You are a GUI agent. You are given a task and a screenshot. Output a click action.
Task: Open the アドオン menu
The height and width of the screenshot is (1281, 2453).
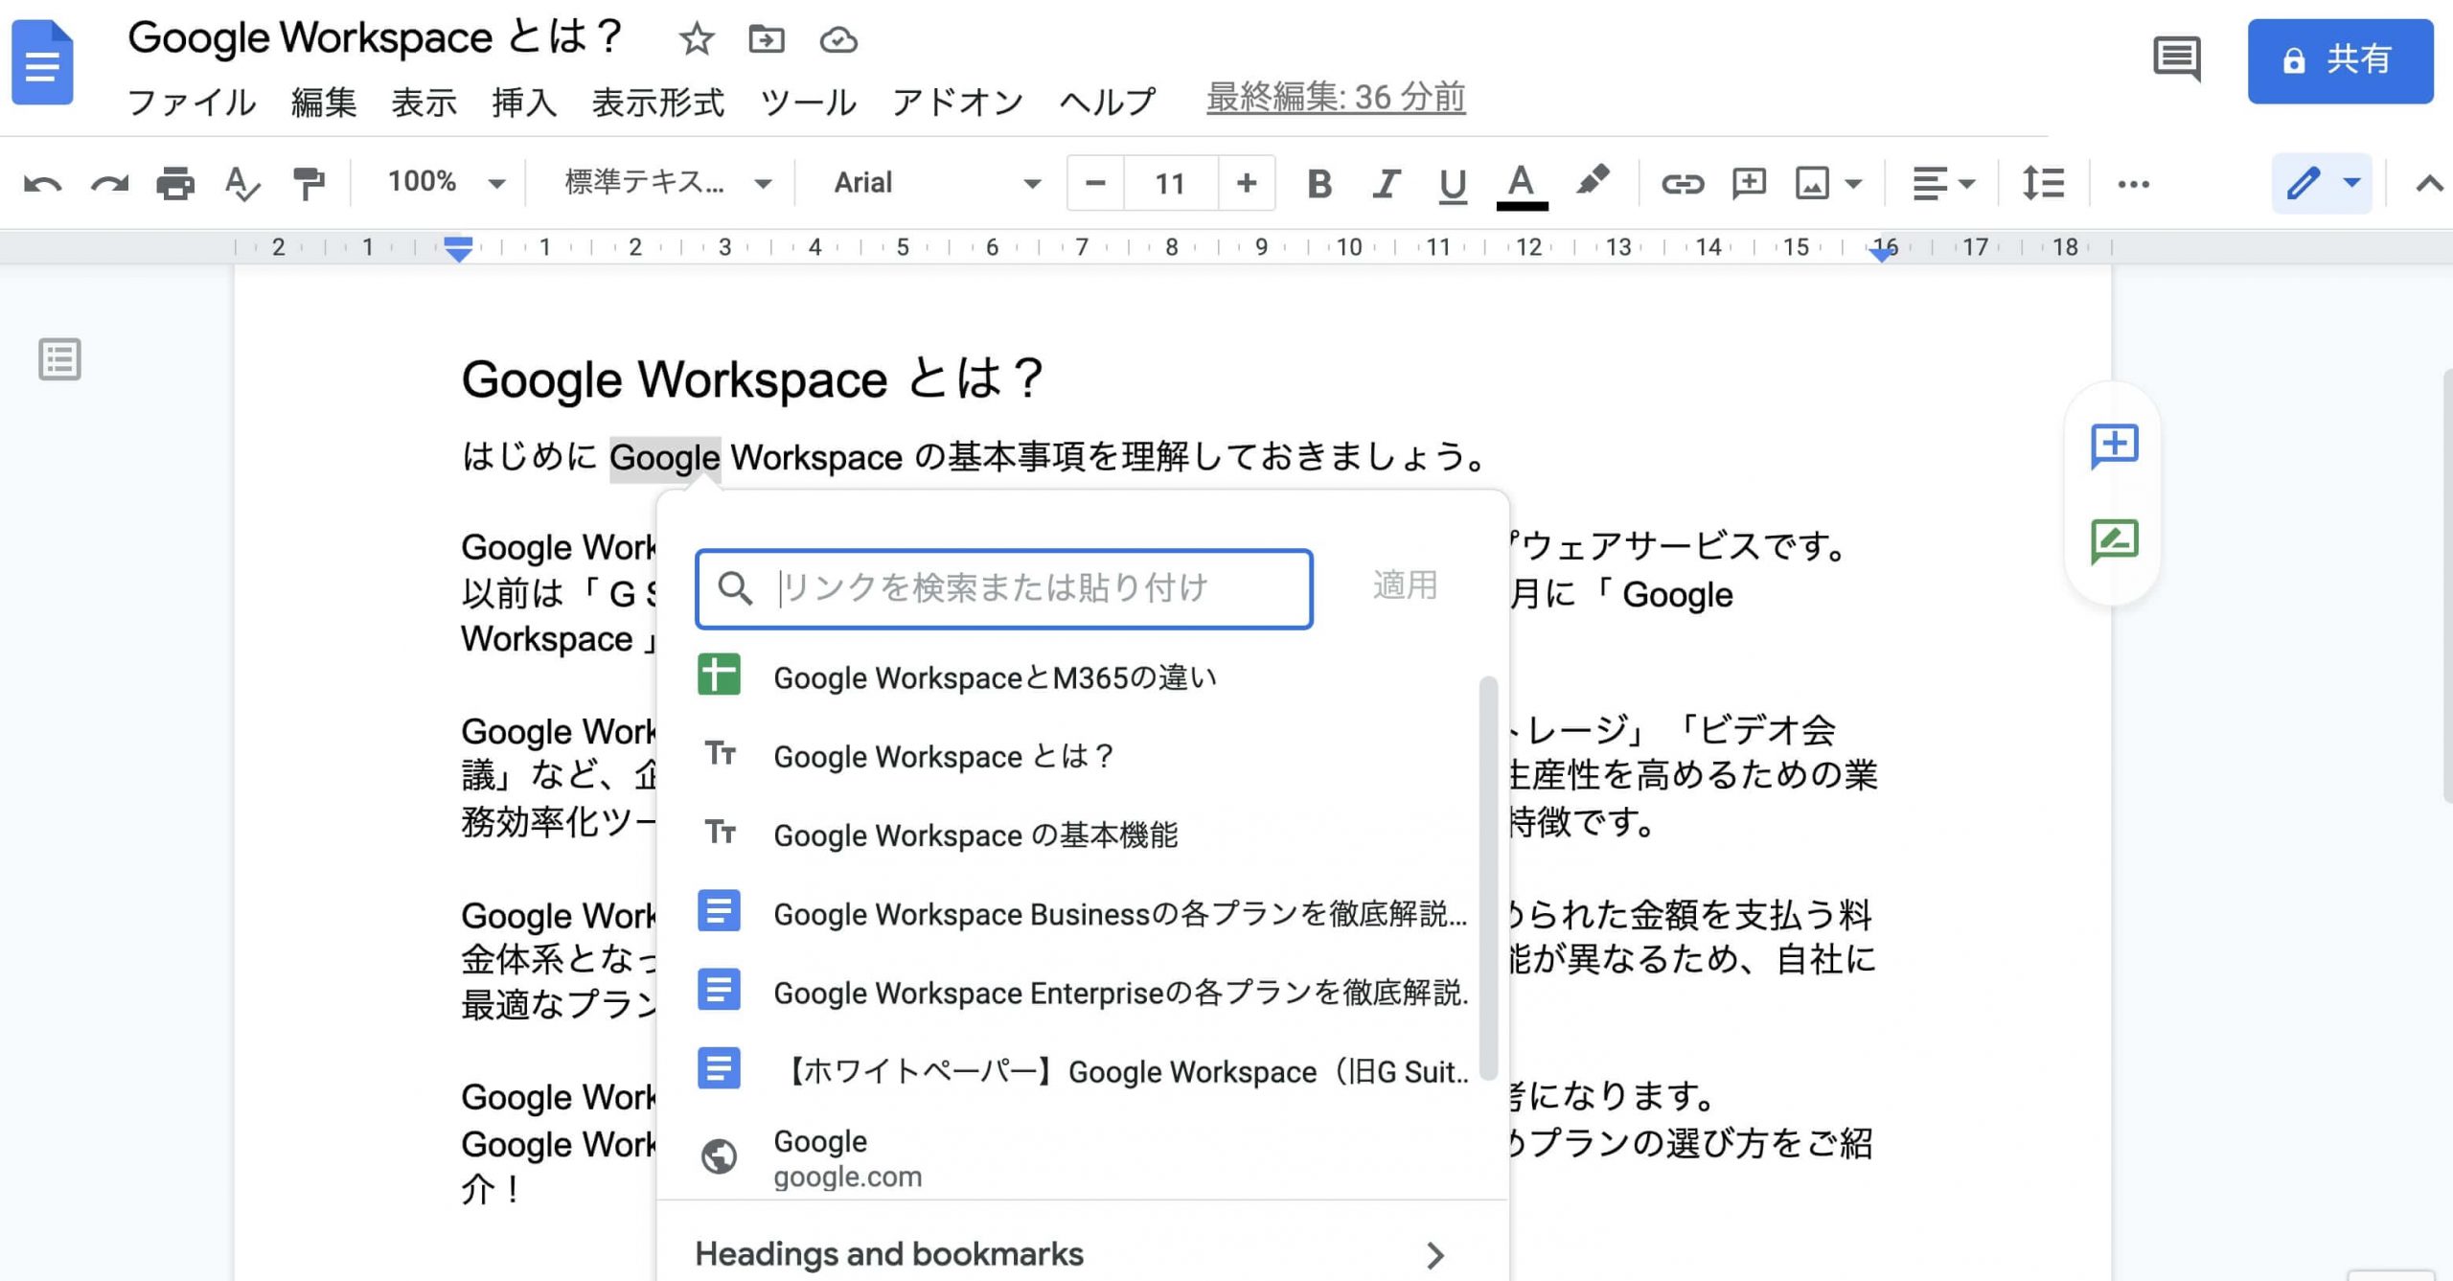click(957, 102)
